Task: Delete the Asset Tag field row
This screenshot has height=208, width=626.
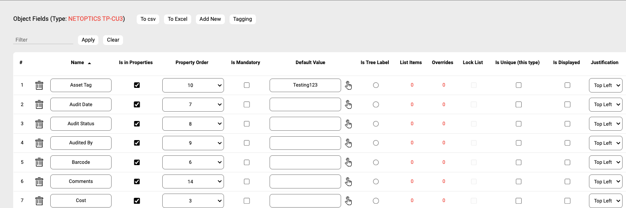Action: coord(39,85)
